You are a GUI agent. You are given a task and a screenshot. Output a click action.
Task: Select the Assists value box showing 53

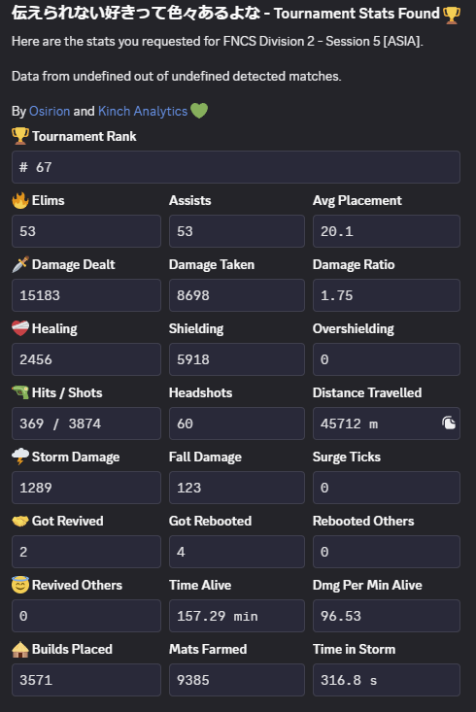click(237, 231)
